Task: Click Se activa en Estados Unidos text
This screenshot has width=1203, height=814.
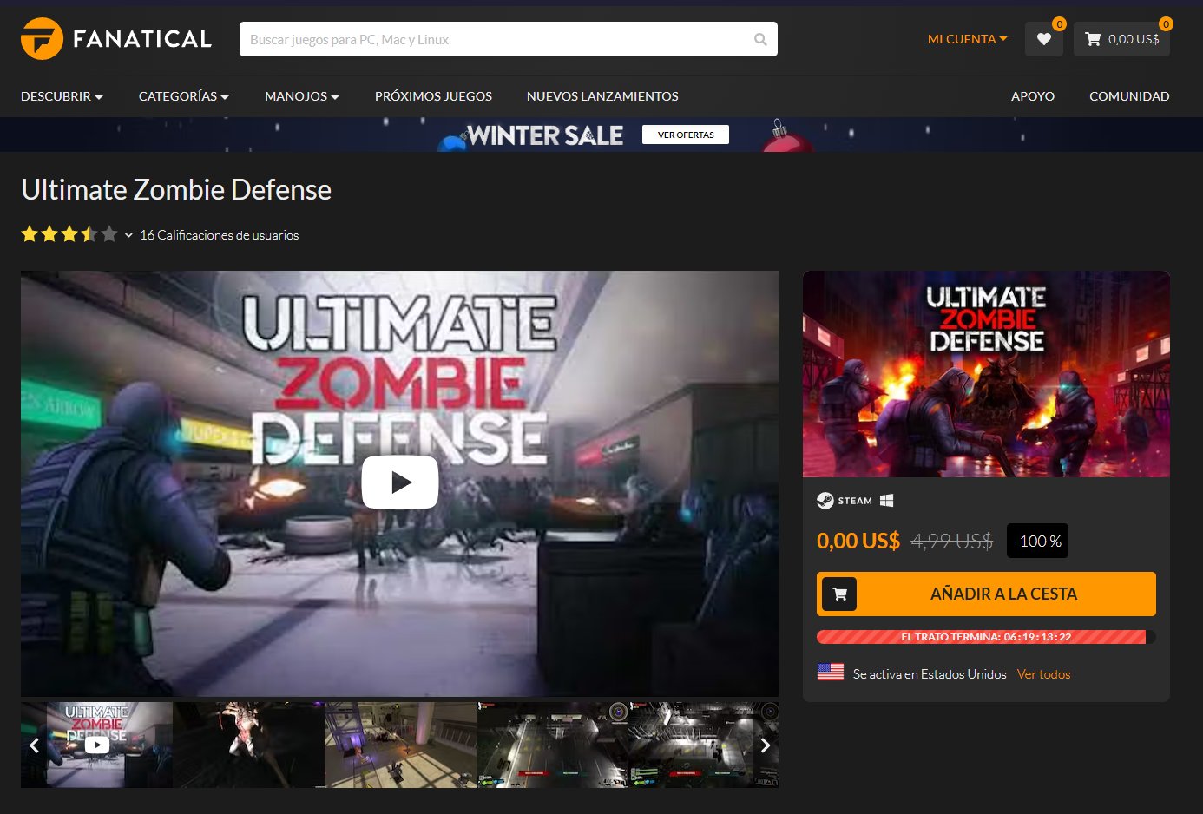Action: tap(930, 674)
